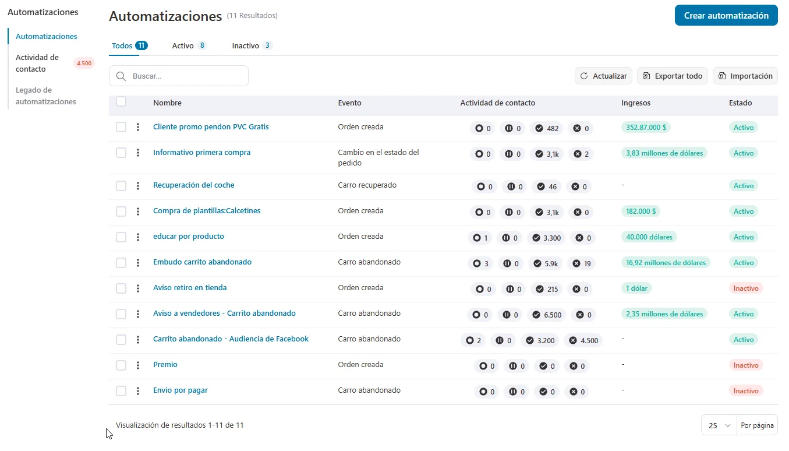The height and width of the screenshot is (451, 789).
Task: Click the completed checkmark count for Embudo carrito abandonado
Action: click(x=545, y=263)
